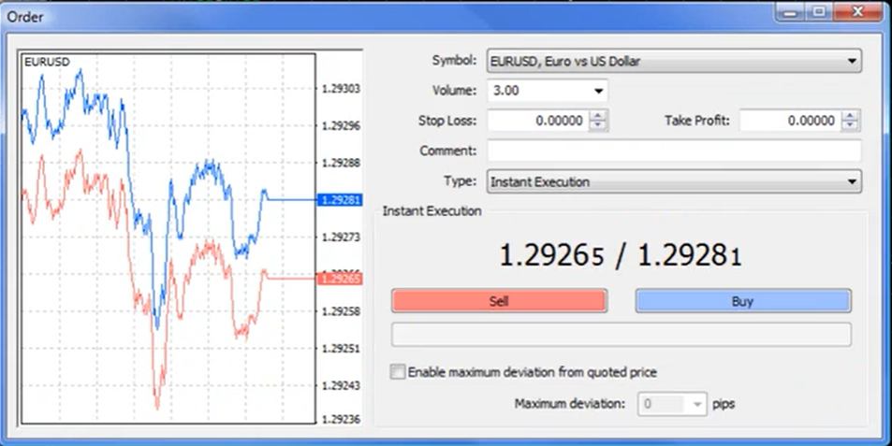Click the red 1.29265 bid price tag
Screen dimensions: 892x446
point(340,279)
